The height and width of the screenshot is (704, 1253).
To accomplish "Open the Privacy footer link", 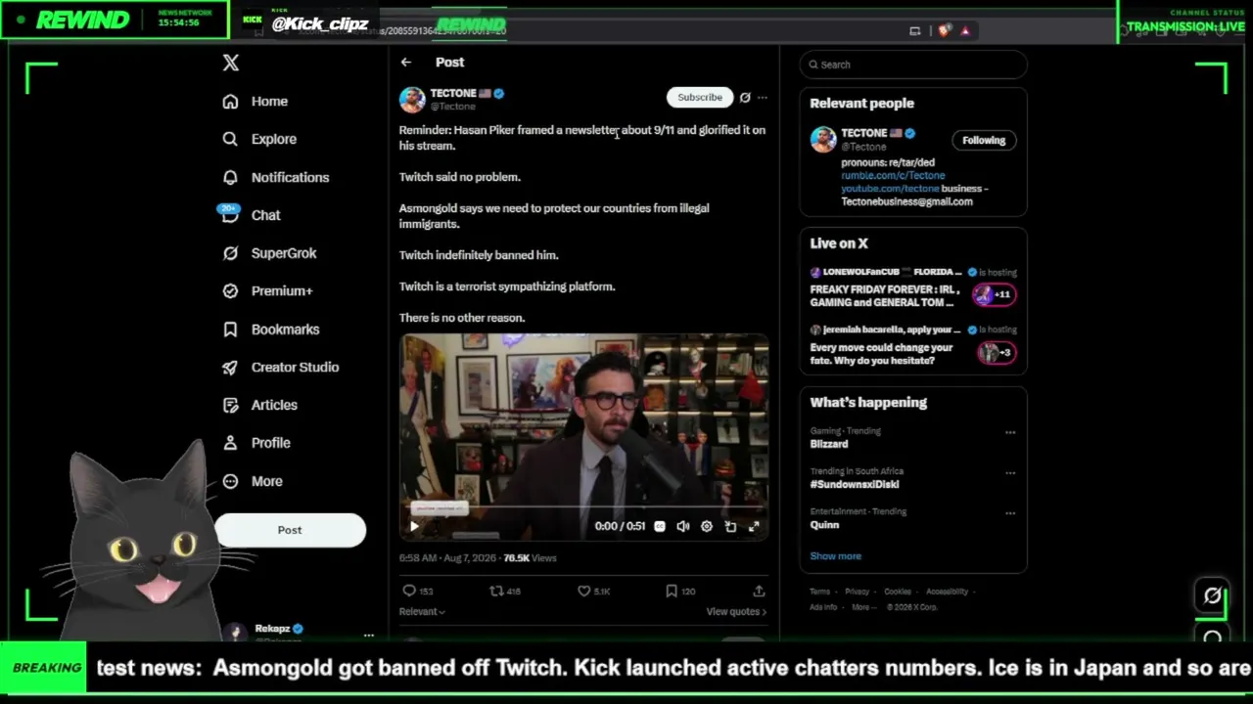I will [x=857, y=592].
